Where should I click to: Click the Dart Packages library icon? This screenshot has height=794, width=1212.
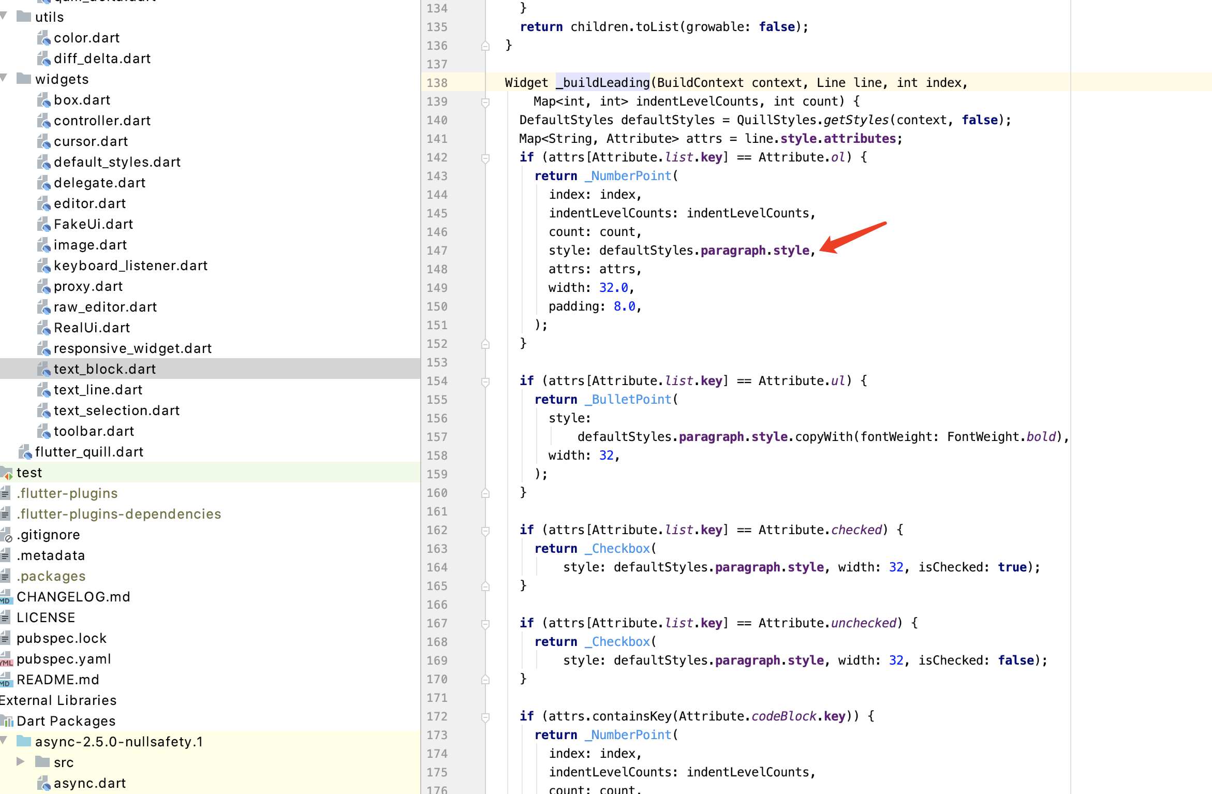[x=7, y=721]
